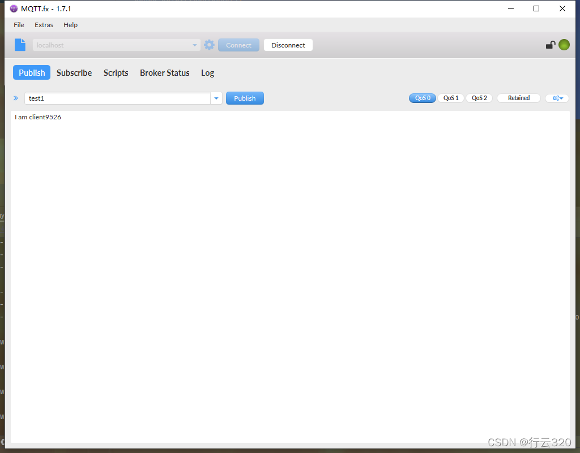Viewport: 580px width, 453px height.
Task: Close the MQTT.fx window
Action: point(562,8)
